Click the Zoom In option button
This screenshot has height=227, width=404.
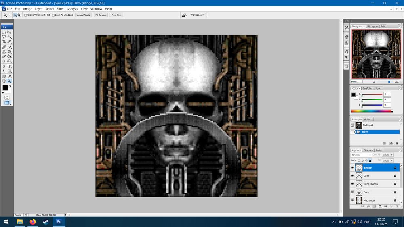coord(15,15)
